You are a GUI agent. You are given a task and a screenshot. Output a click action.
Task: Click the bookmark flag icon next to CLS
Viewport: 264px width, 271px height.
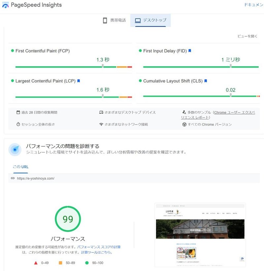[206, 81]
